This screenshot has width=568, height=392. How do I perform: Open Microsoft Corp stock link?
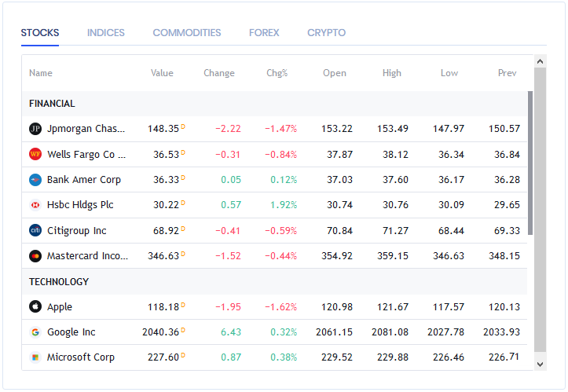[81, 357]
